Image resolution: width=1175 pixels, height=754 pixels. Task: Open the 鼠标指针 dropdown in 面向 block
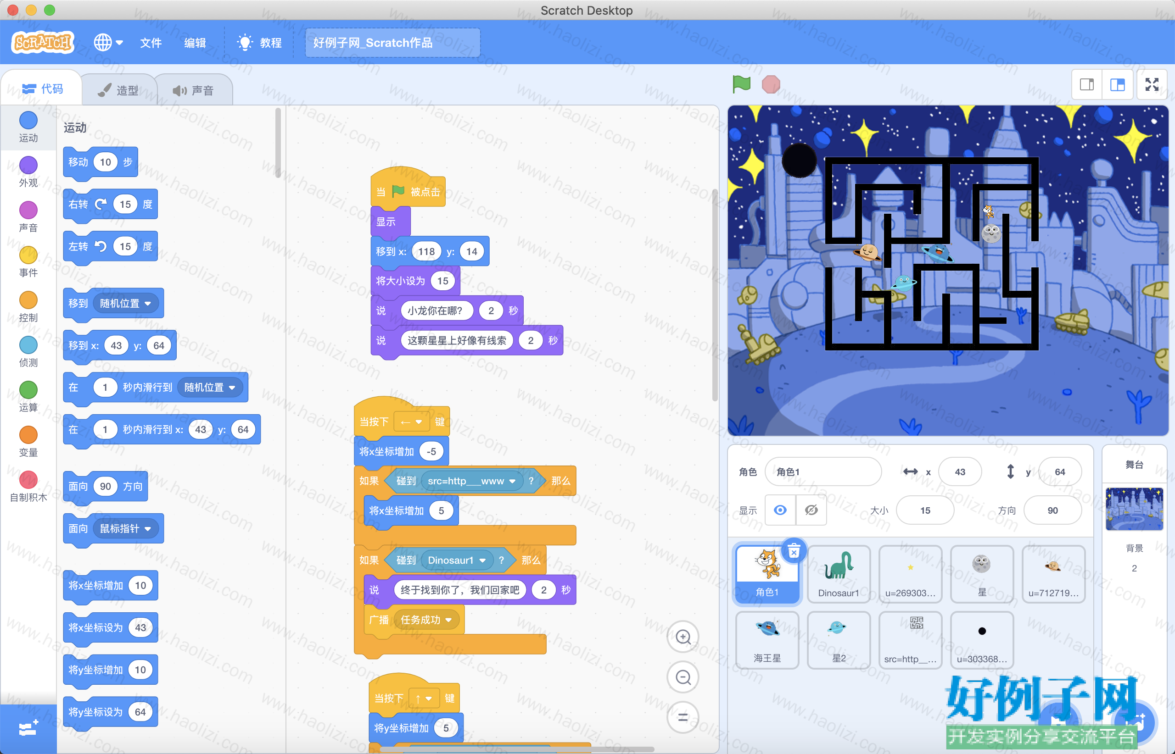(x=126, y=529)
